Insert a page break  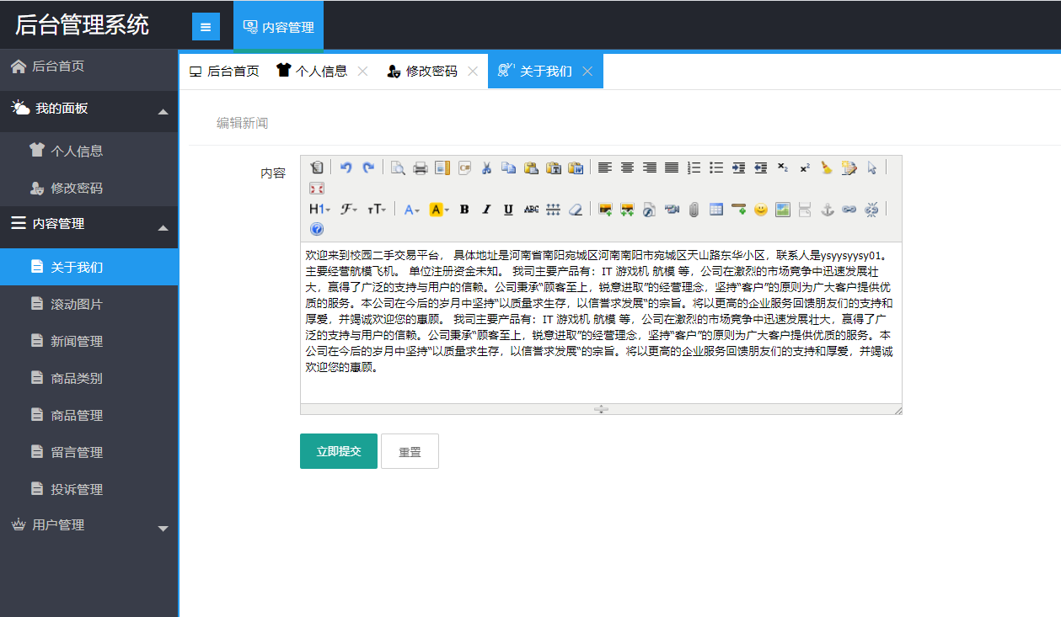(x=805, y=210)
